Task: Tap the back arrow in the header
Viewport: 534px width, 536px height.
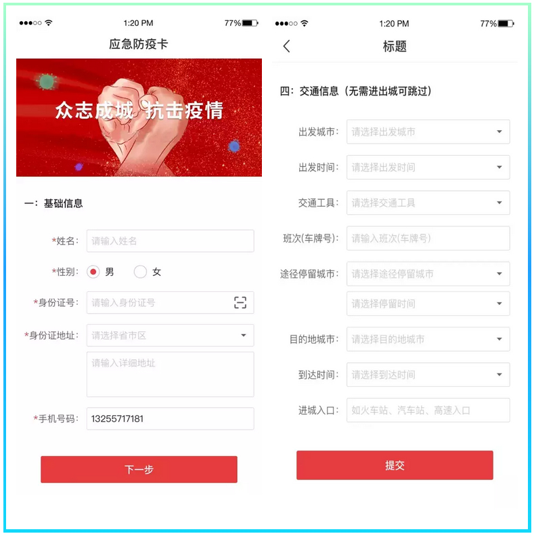Action: 286,46
